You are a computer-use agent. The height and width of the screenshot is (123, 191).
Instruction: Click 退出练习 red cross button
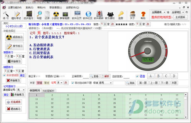(x=14, y=109)
